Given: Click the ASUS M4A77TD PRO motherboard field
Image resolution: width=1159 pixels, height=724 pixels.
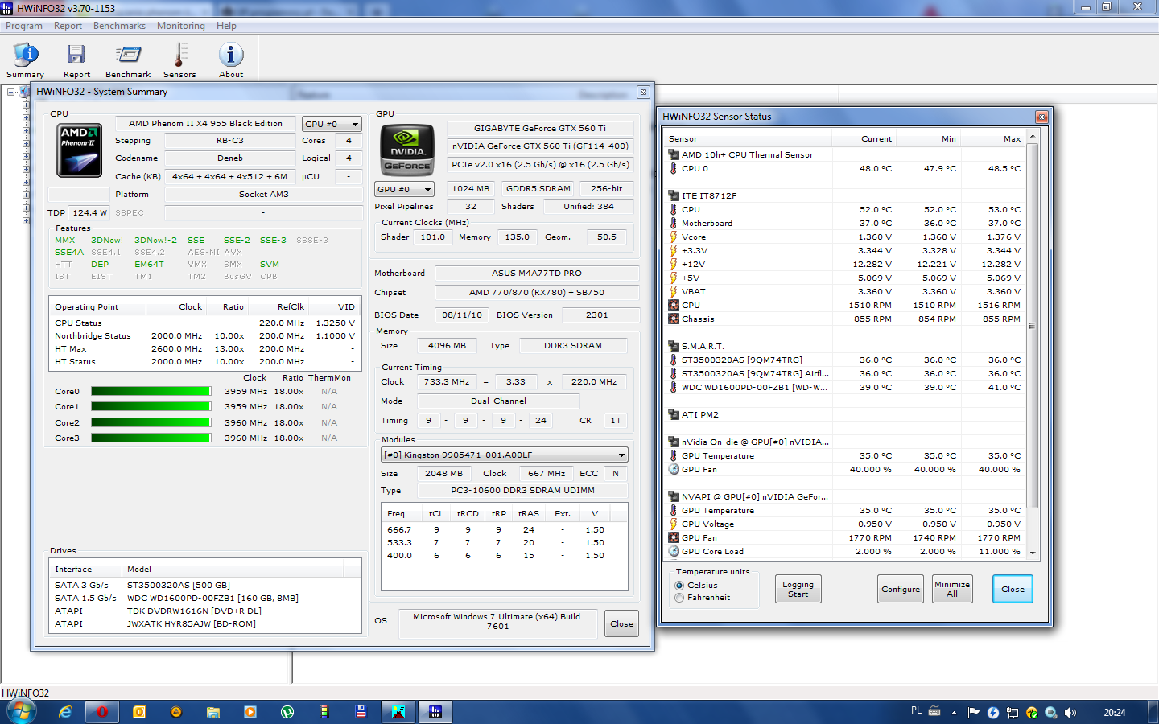Looking at the screenshot, I should [x=537, y=273].
